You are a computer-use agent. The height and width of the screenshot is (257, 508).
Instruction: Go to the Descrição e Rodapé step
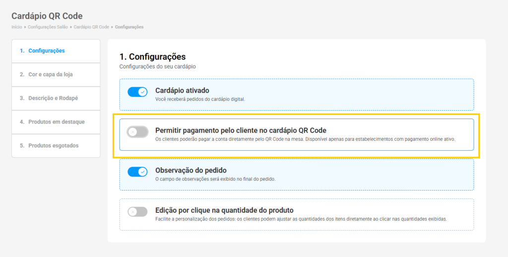pyautogui.click(x=53, y=98)
